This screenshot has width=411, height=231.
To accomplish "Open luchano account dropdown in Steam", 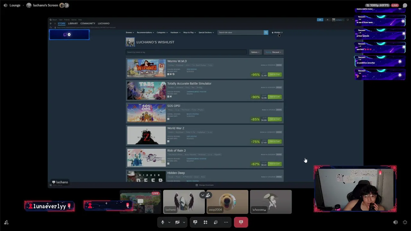I will (x=338, y=20).
